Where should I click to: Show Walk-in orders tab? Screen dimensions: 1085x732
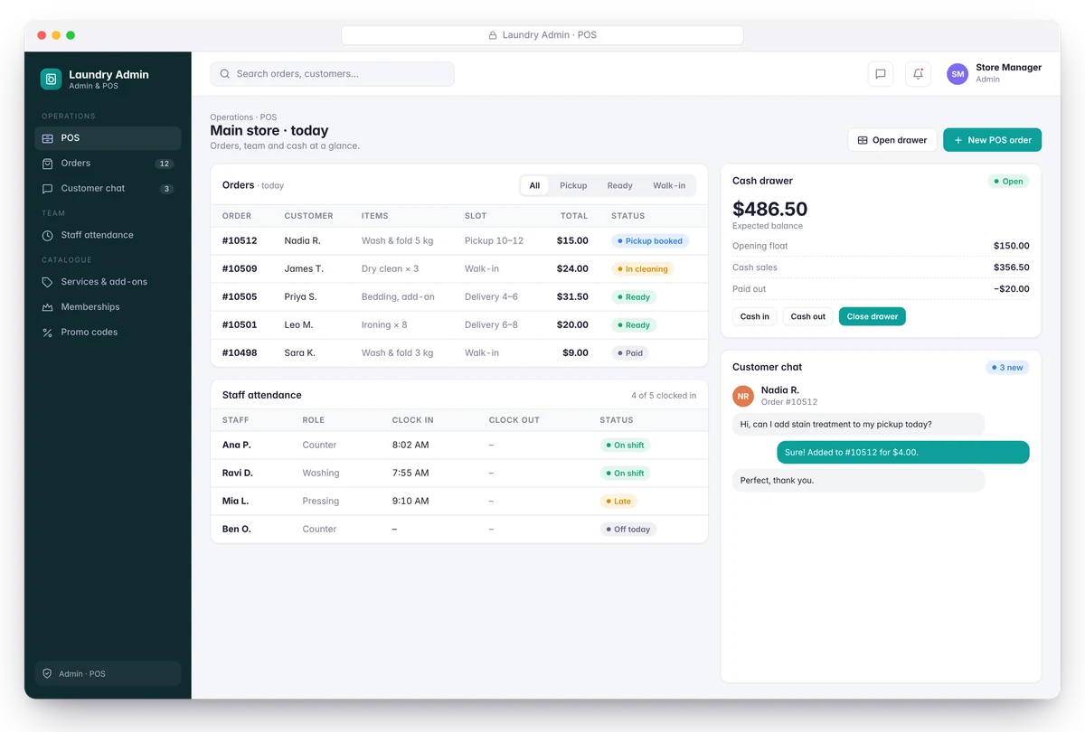[669, 185]
